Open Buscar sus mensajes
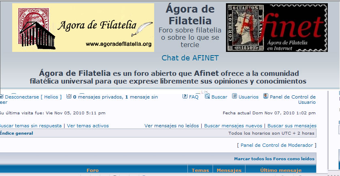The width and height of the screenshot is (340, 176). pyautogui.click(x=292, y=126)
